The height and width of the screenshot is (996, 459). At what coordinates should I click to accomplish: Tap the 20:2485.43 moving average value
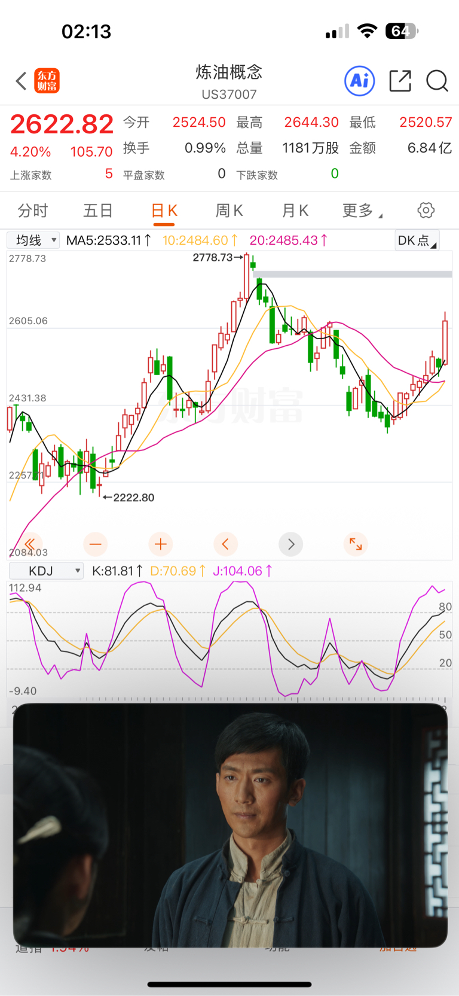[289, 240]
